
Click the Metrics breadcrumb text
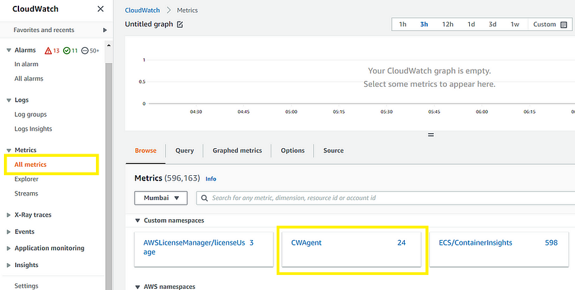187,10
